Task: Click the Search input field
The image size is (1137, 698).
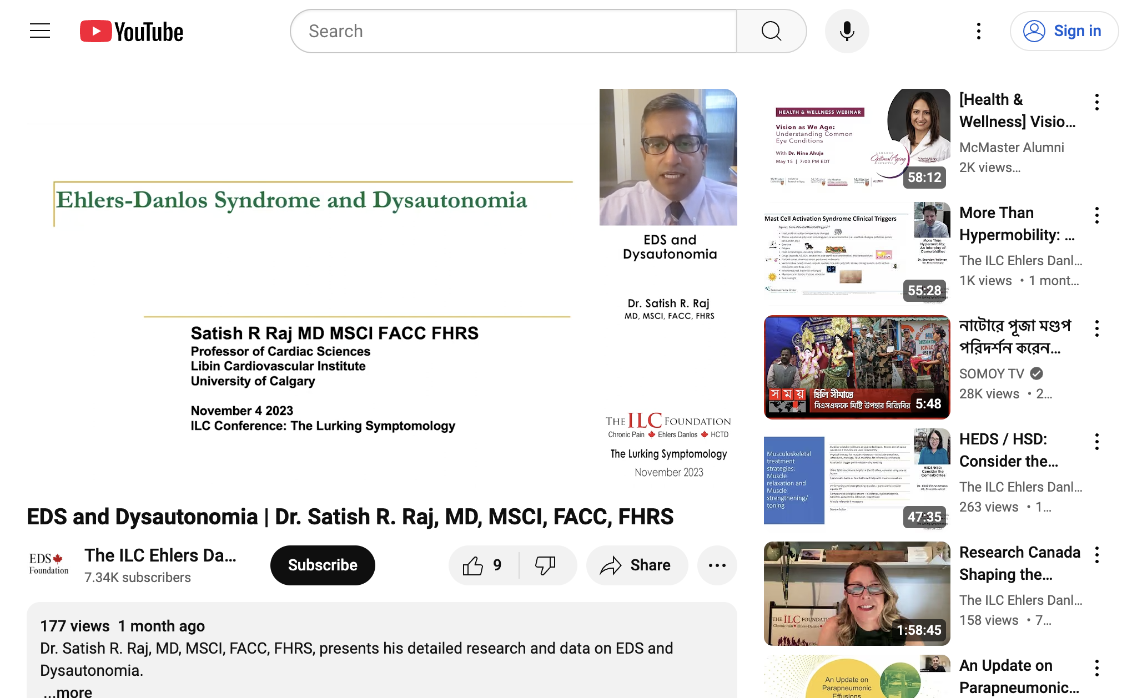Action: tap(514, 31)
